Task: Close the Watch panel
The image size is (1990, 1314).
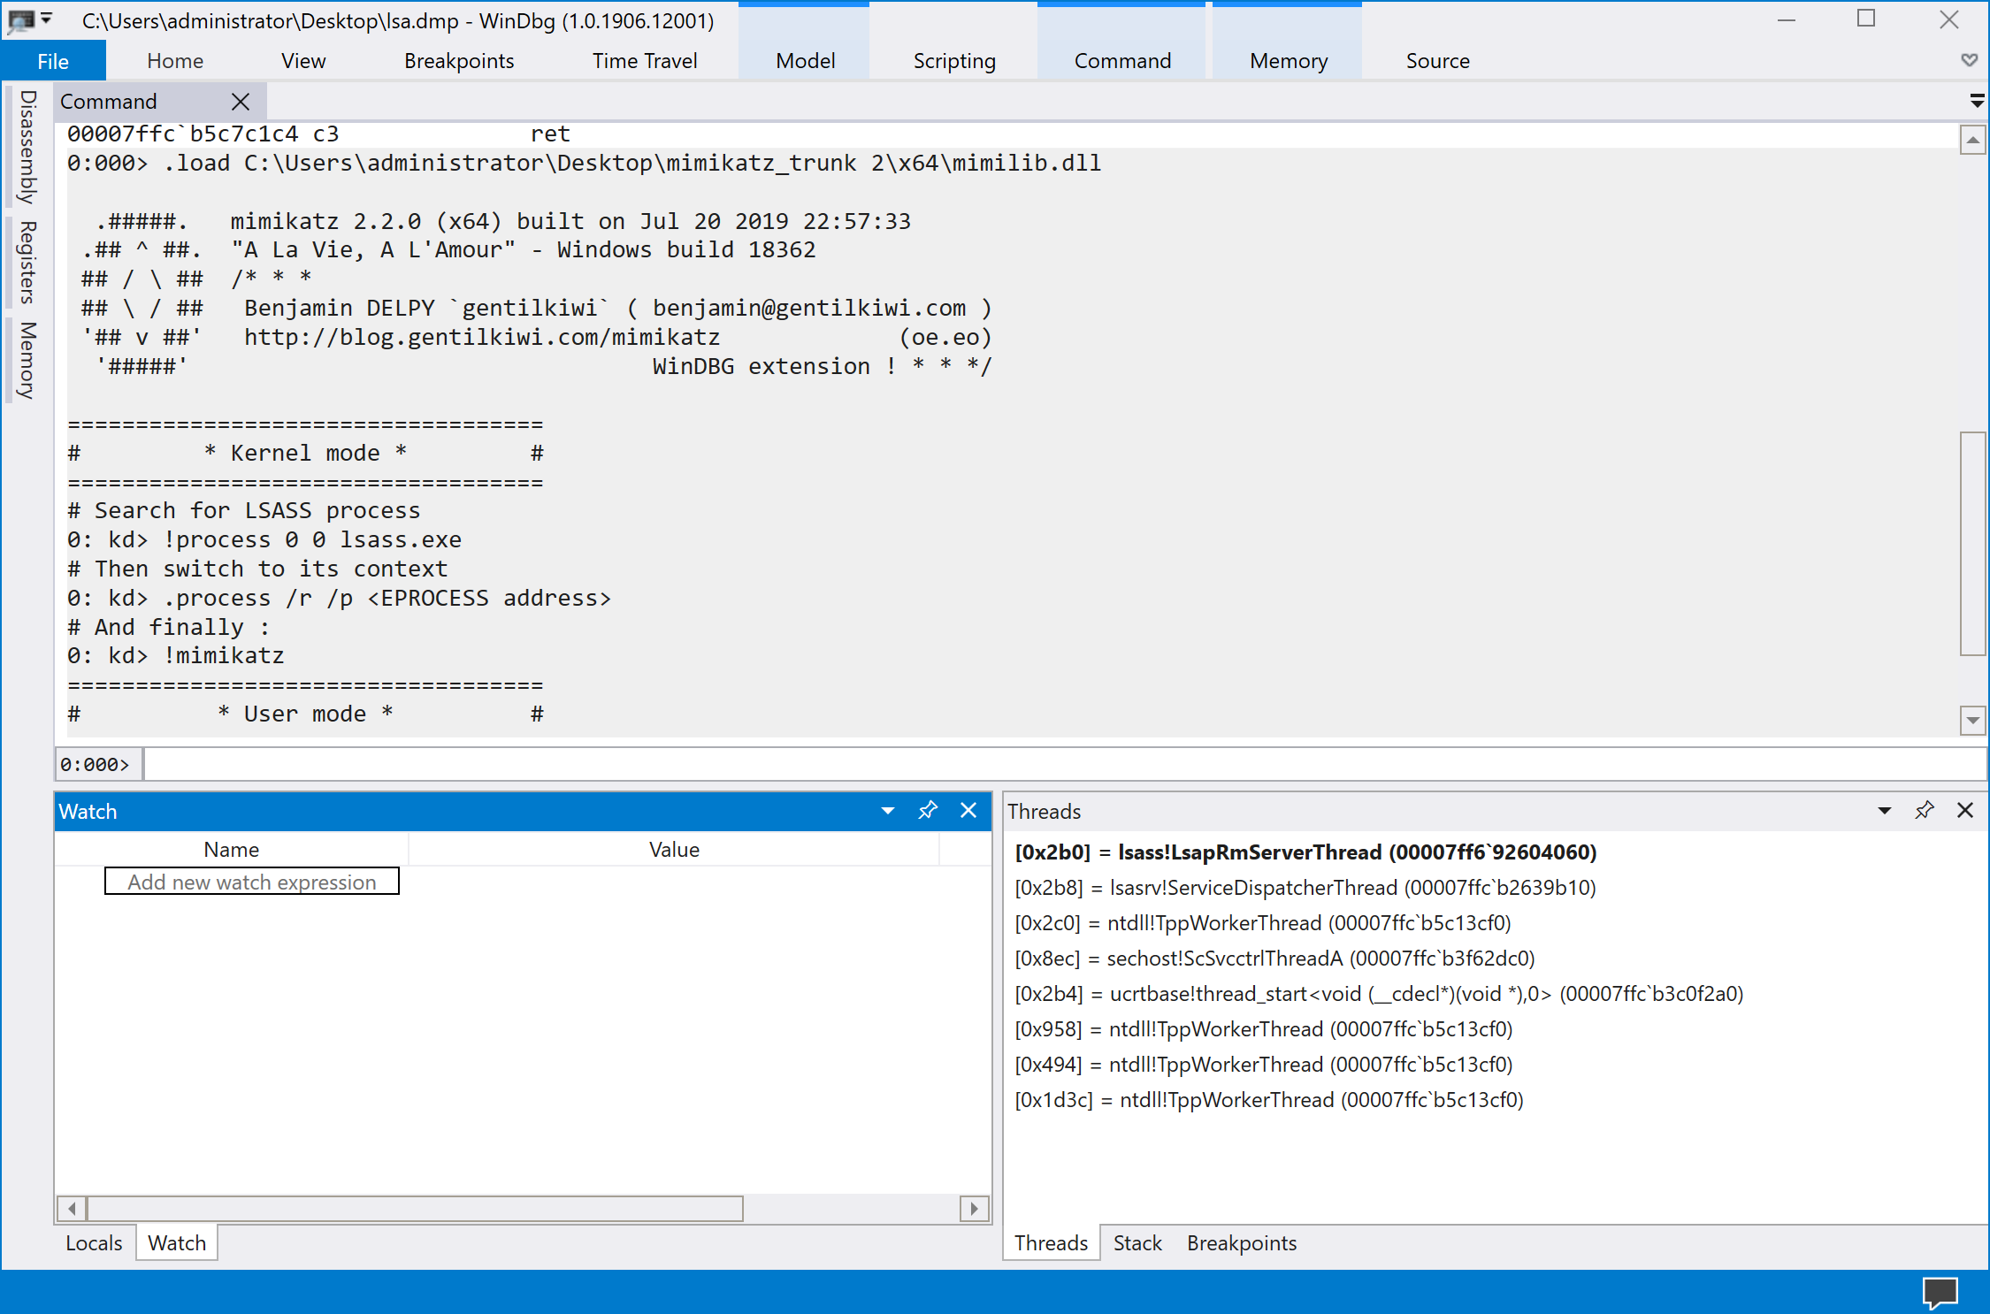Action: (x=968, y=810)
